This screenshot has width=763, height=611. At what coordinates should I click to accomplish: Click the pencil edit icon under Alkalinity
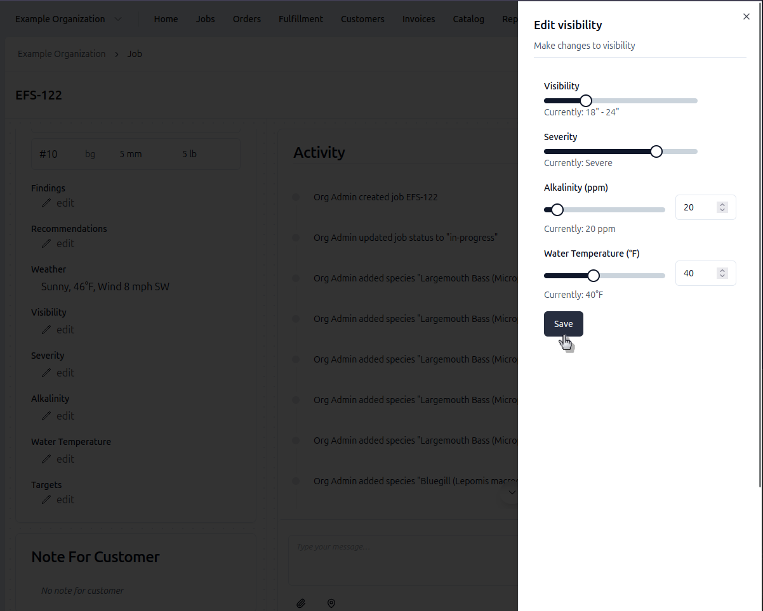point(46,416)
